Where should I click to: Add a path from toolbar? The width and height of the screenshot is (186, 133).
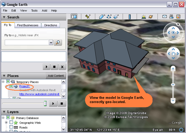coord(109,17)
